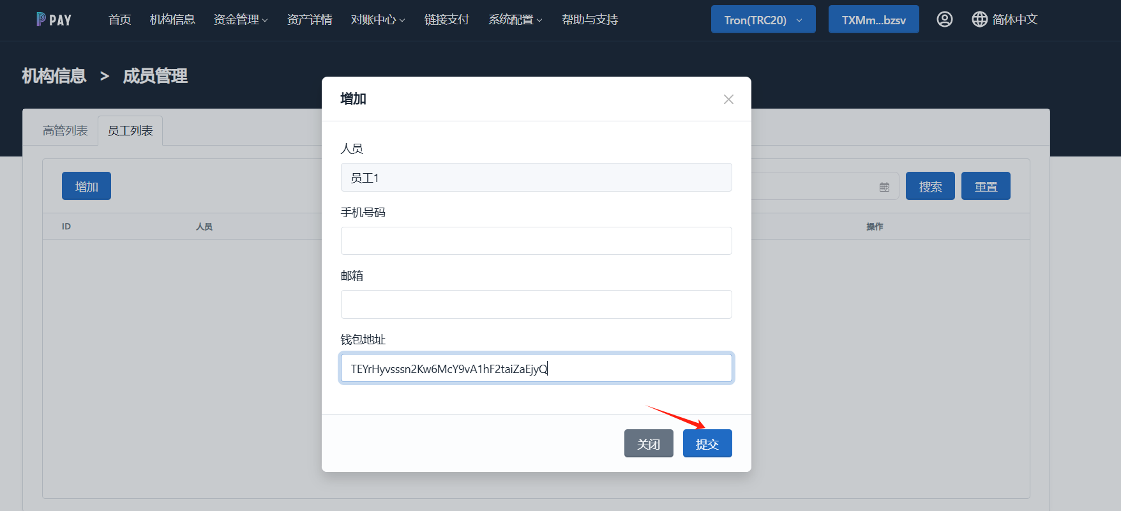Expand the 对账中心 menu
The width and height of the screenshot is (1121, 511).
378,20
